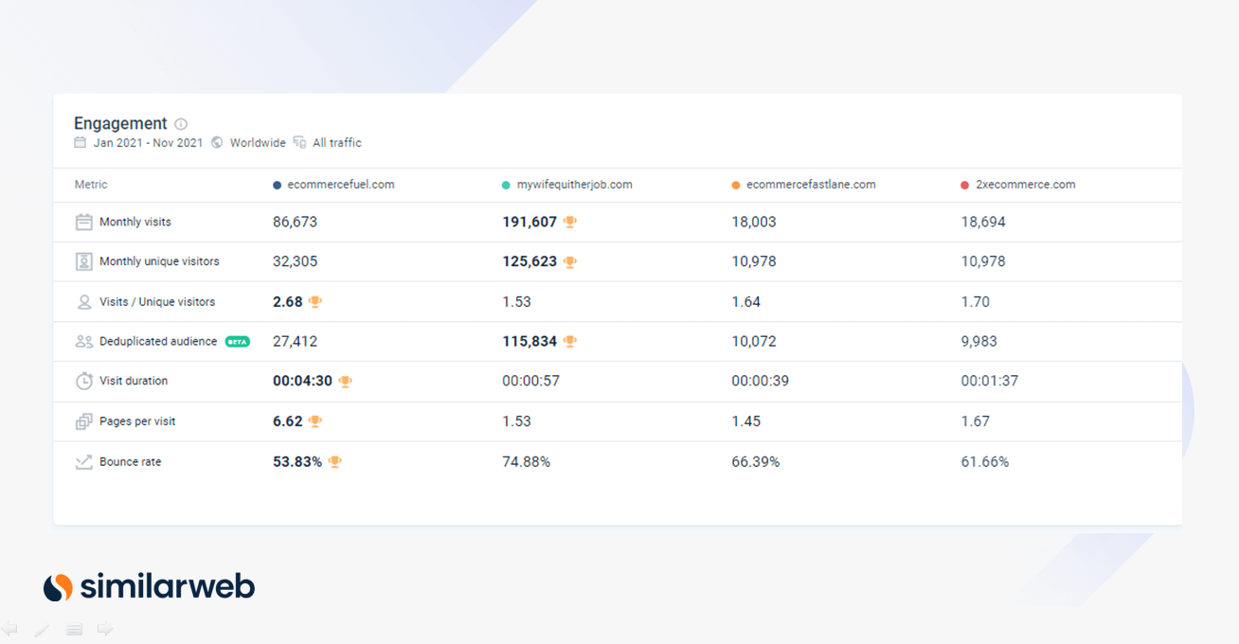The image size is (1239, 644).
Task: Open the mywifequitherjob.com column header
Action: click(x=574, y=185)
